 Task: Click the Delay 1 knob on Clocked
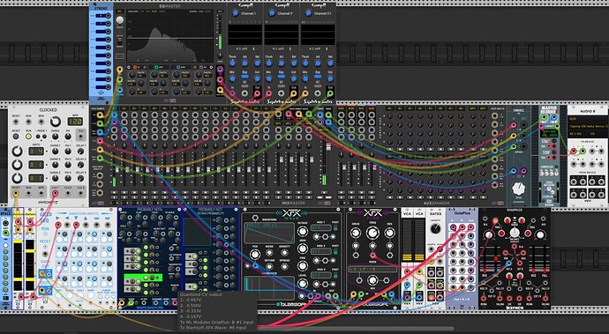[x=80, y=151]
